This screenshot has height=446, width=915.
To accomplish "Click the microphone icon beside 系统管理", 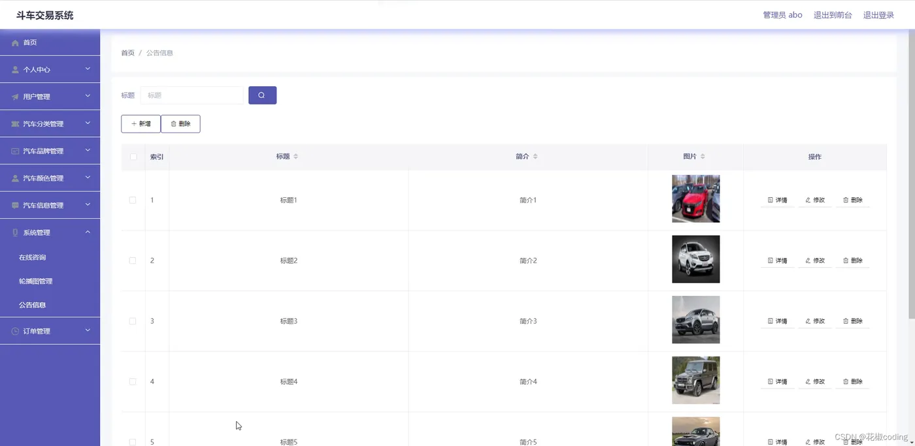I will (15, 233).
